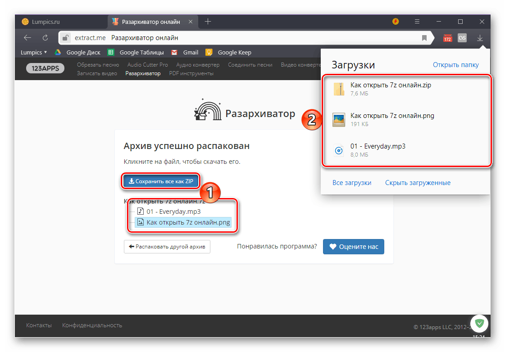Viewport: 505px width, 352px height.
Task: Click the Gmail envelope bookmark icon
Action: pos(174,52)
